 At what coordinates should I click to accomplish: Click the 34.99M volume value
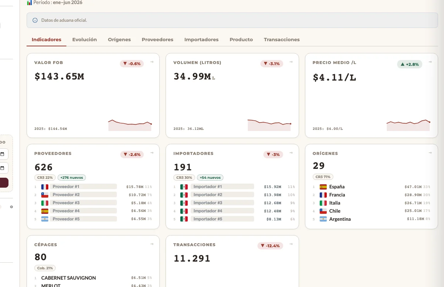coord(194,77)
